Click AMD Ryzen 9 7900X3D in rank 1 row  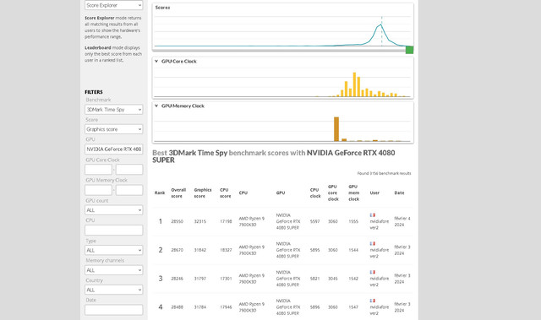[x=252, y=221]
